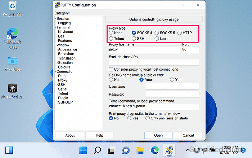
Task: Click the title bar help question mark
Action: (183, 5)
